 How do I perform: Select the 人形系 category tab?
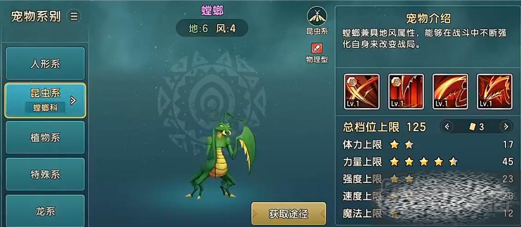pos(45,64)
